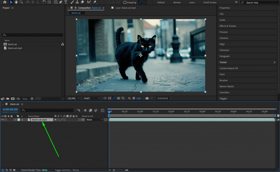Open the Half resolution dropdown
This screenshot has height=172, width=280.
[x=91, y=98]
